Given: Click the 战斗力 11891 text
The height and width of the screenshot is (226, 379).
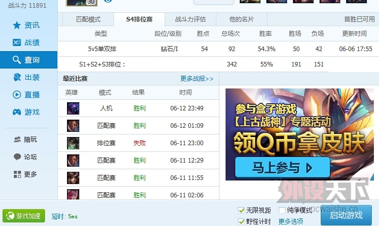Looking at the screenshot, I should 27,5.
